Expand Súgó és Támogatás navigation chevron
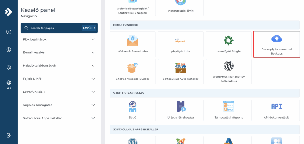Screen dimensions: 304x144 coord(93,105)
